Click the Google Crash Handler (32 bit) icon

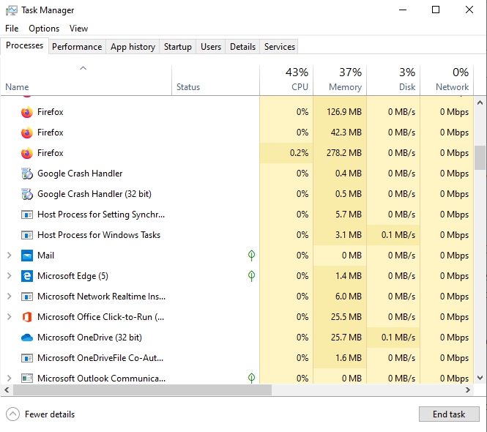coord(27,194)
